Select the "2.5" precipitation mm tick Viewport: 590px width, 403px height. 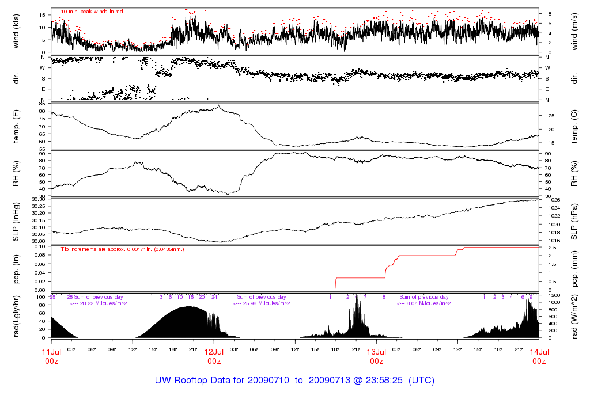[553, 248]
